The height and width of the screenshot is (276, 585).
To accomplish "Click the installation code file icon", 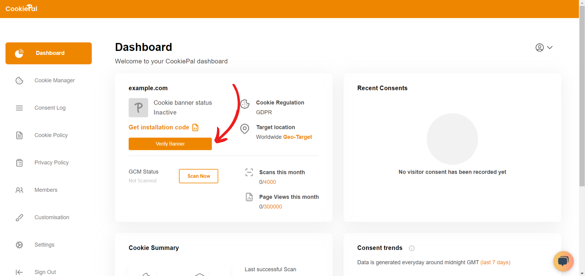I will point(195,127).
